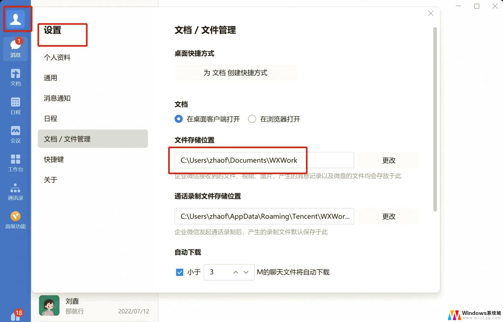Select 关于 in settings menu
The width and height of the screenshot is (503, 322).
point(50,180)
